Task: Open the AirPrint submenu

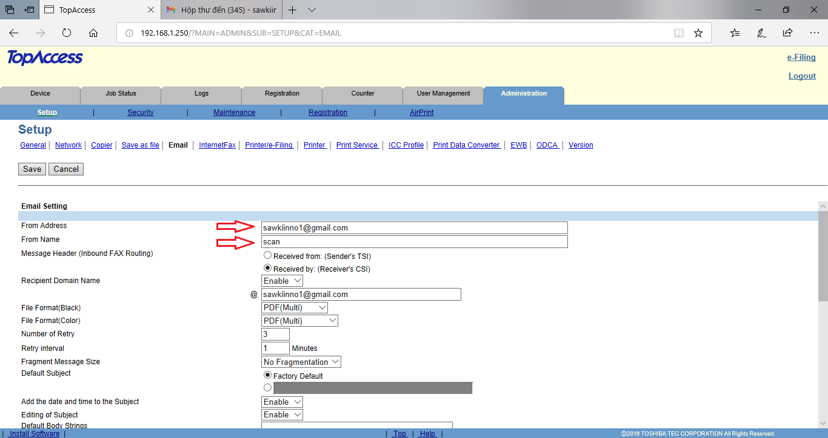Action: [x=421, y=113]
